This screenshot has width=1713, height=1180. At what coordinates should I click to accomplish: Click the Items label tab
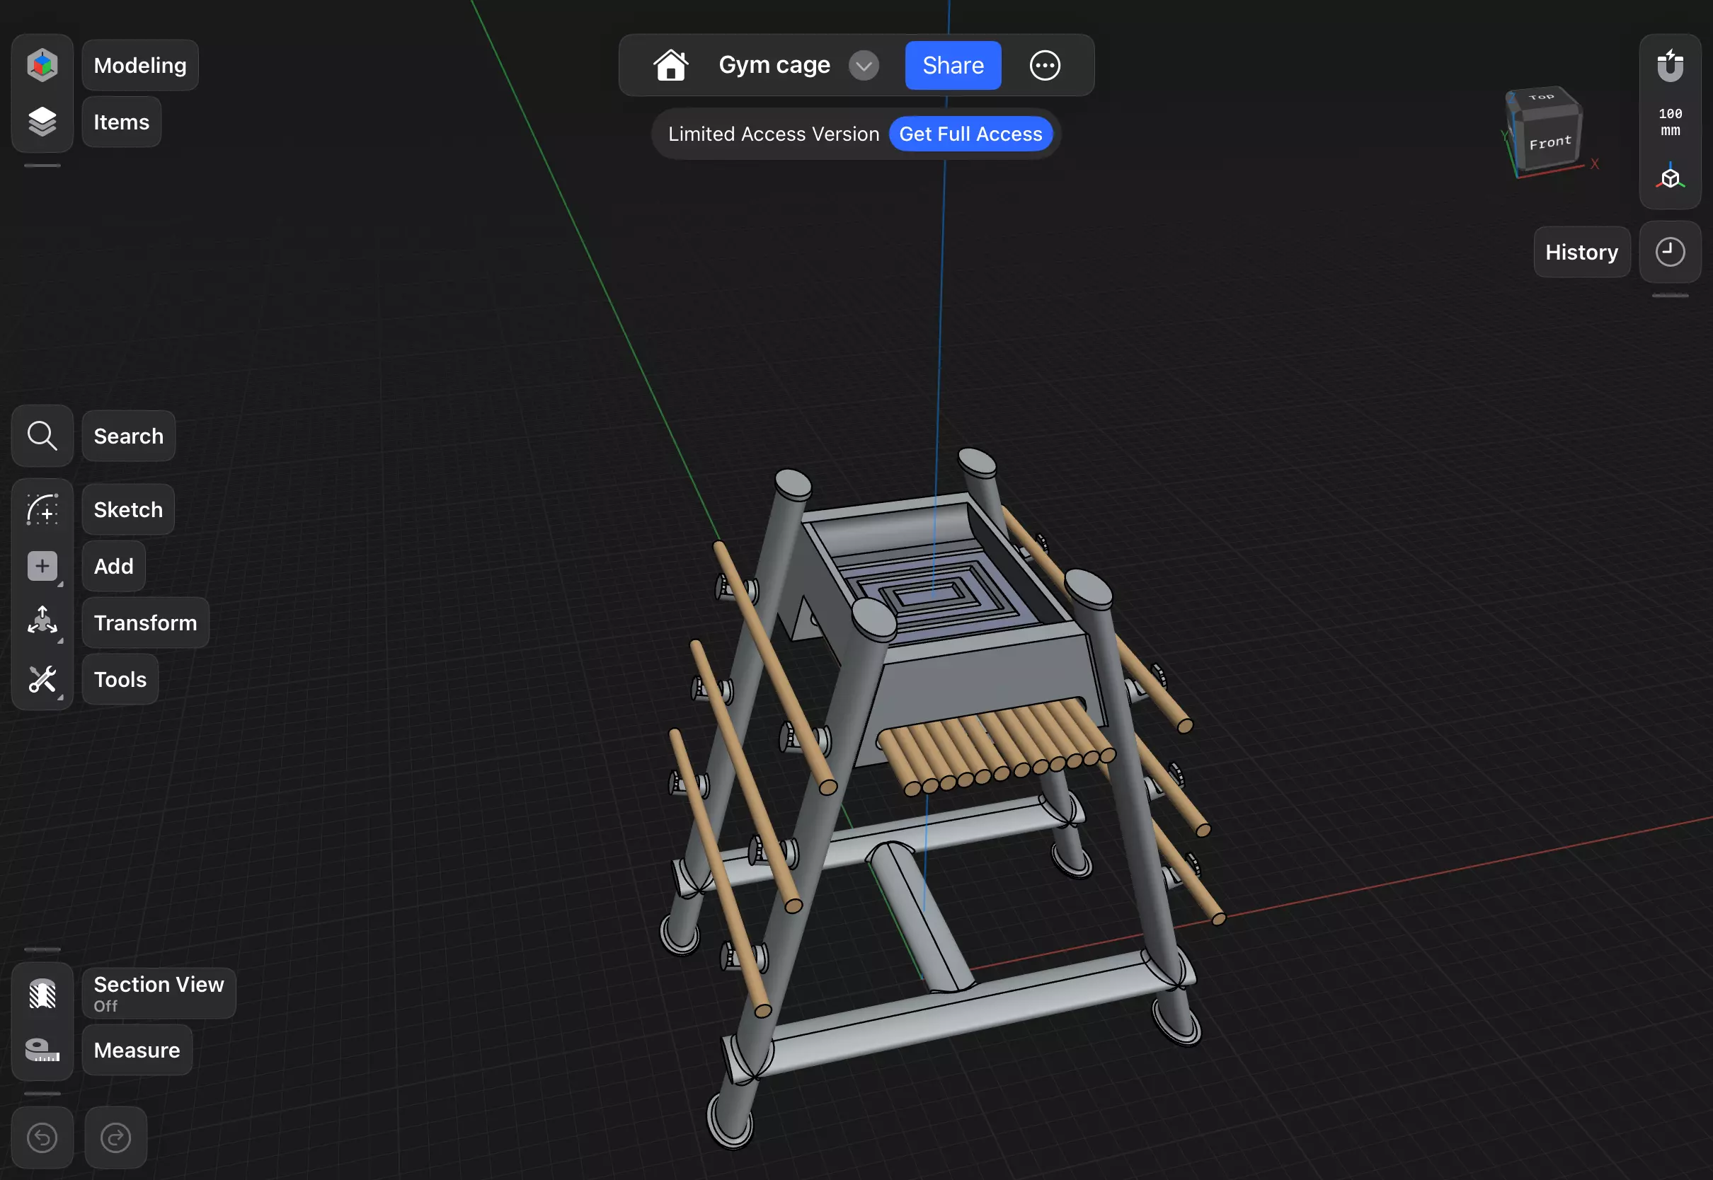tap(121, 122)
